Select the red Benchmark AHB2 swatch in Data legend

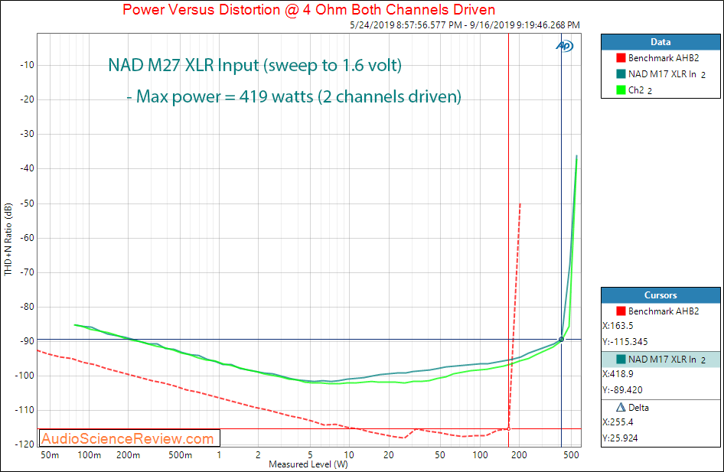(x=621, y=57)
